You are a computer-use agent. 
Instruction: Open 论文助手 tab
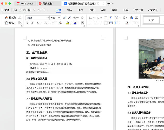[153, 10]
